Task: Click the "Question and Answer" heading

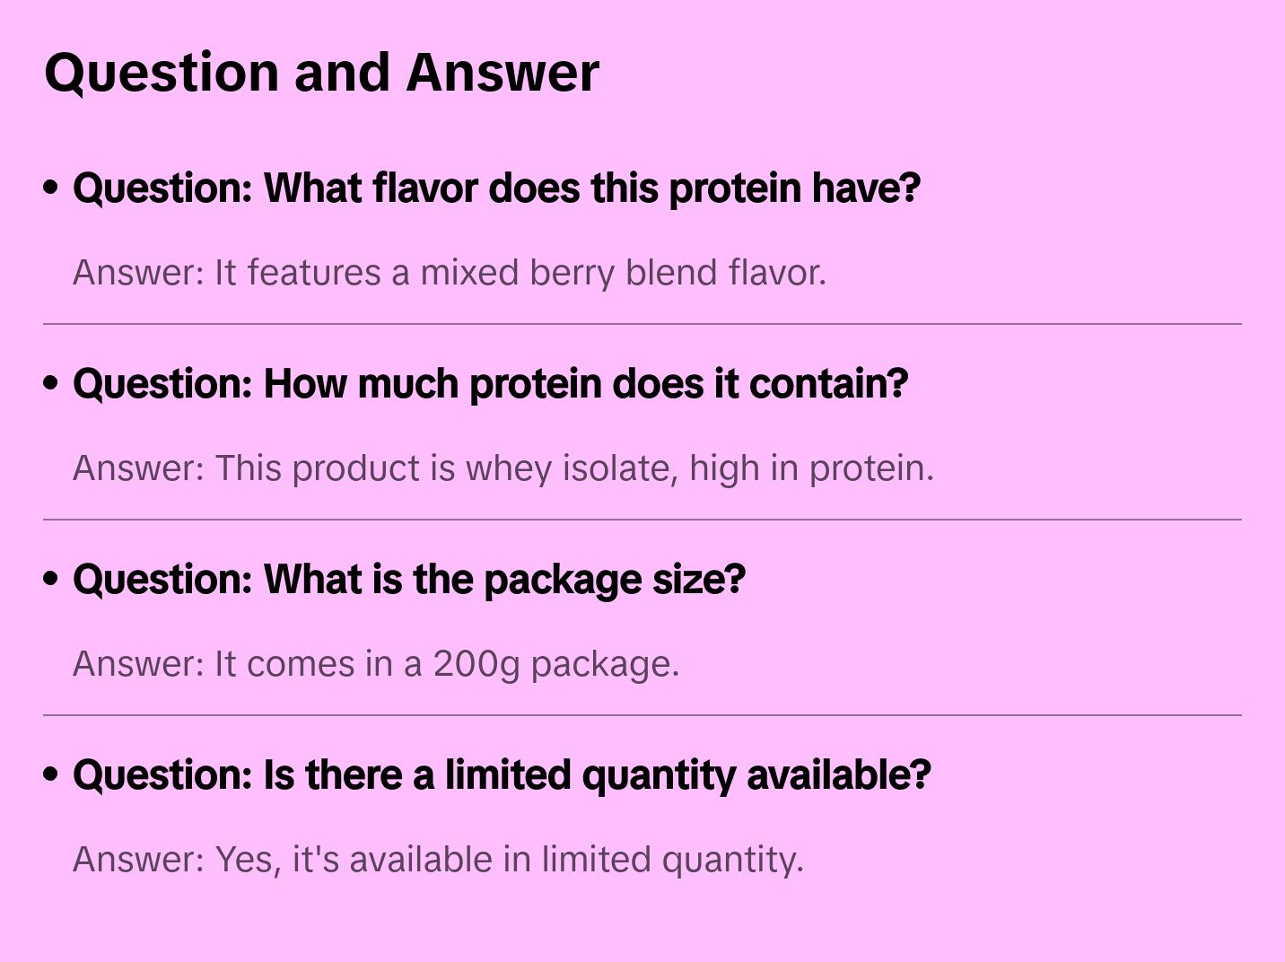Action: [321, 73]
